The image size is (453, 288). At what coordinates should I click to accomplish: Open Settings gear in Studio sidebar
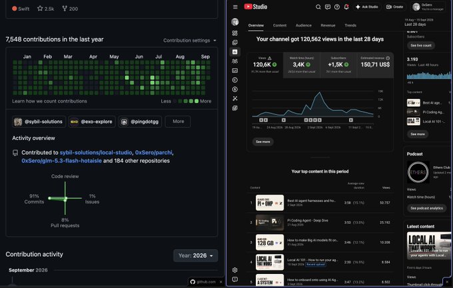(x=235, y=270)
